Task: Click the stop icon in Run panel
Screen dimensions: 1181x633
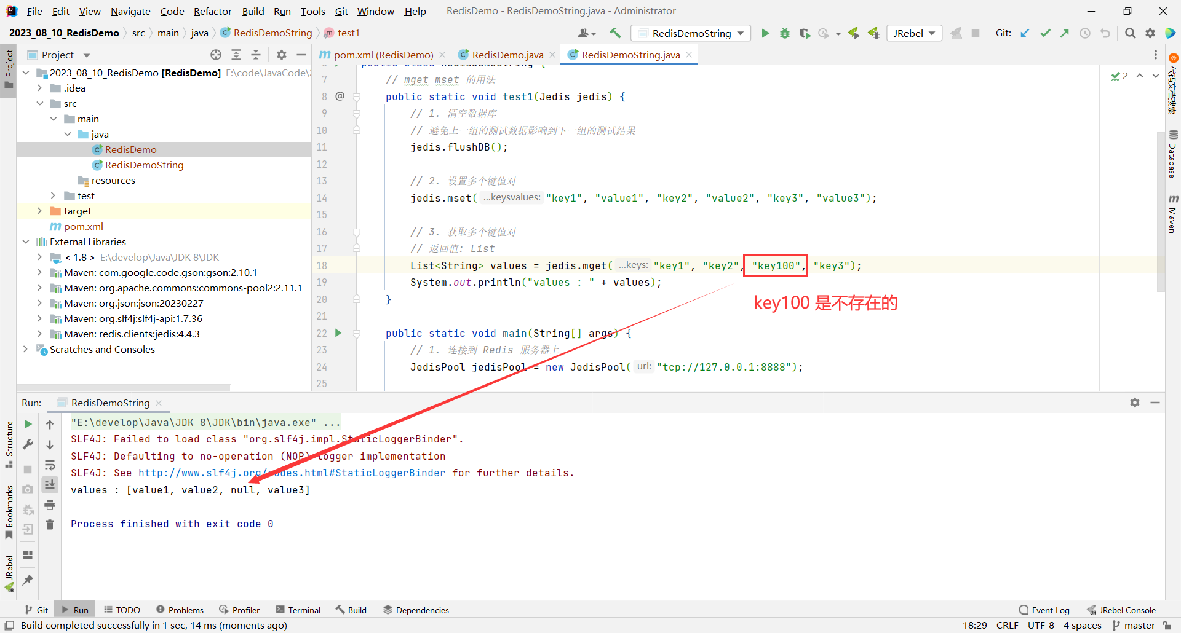Action: tap(28, 470)
